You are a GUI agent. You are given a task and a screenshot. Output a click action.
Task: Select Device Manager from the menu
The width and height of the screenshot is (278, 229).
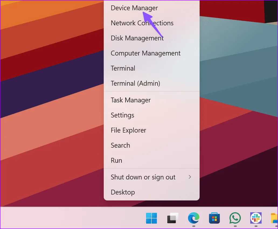coord(134,8)
